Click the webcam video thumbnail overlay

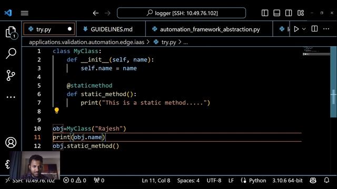(x=35, y=165)
